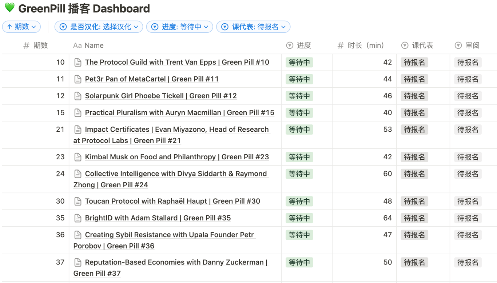Image resolution: width=497 pixels, height=283 pixels.
Task: Open Reputation-Based Economies with Danny Zuckerman page
Action: 171,268
